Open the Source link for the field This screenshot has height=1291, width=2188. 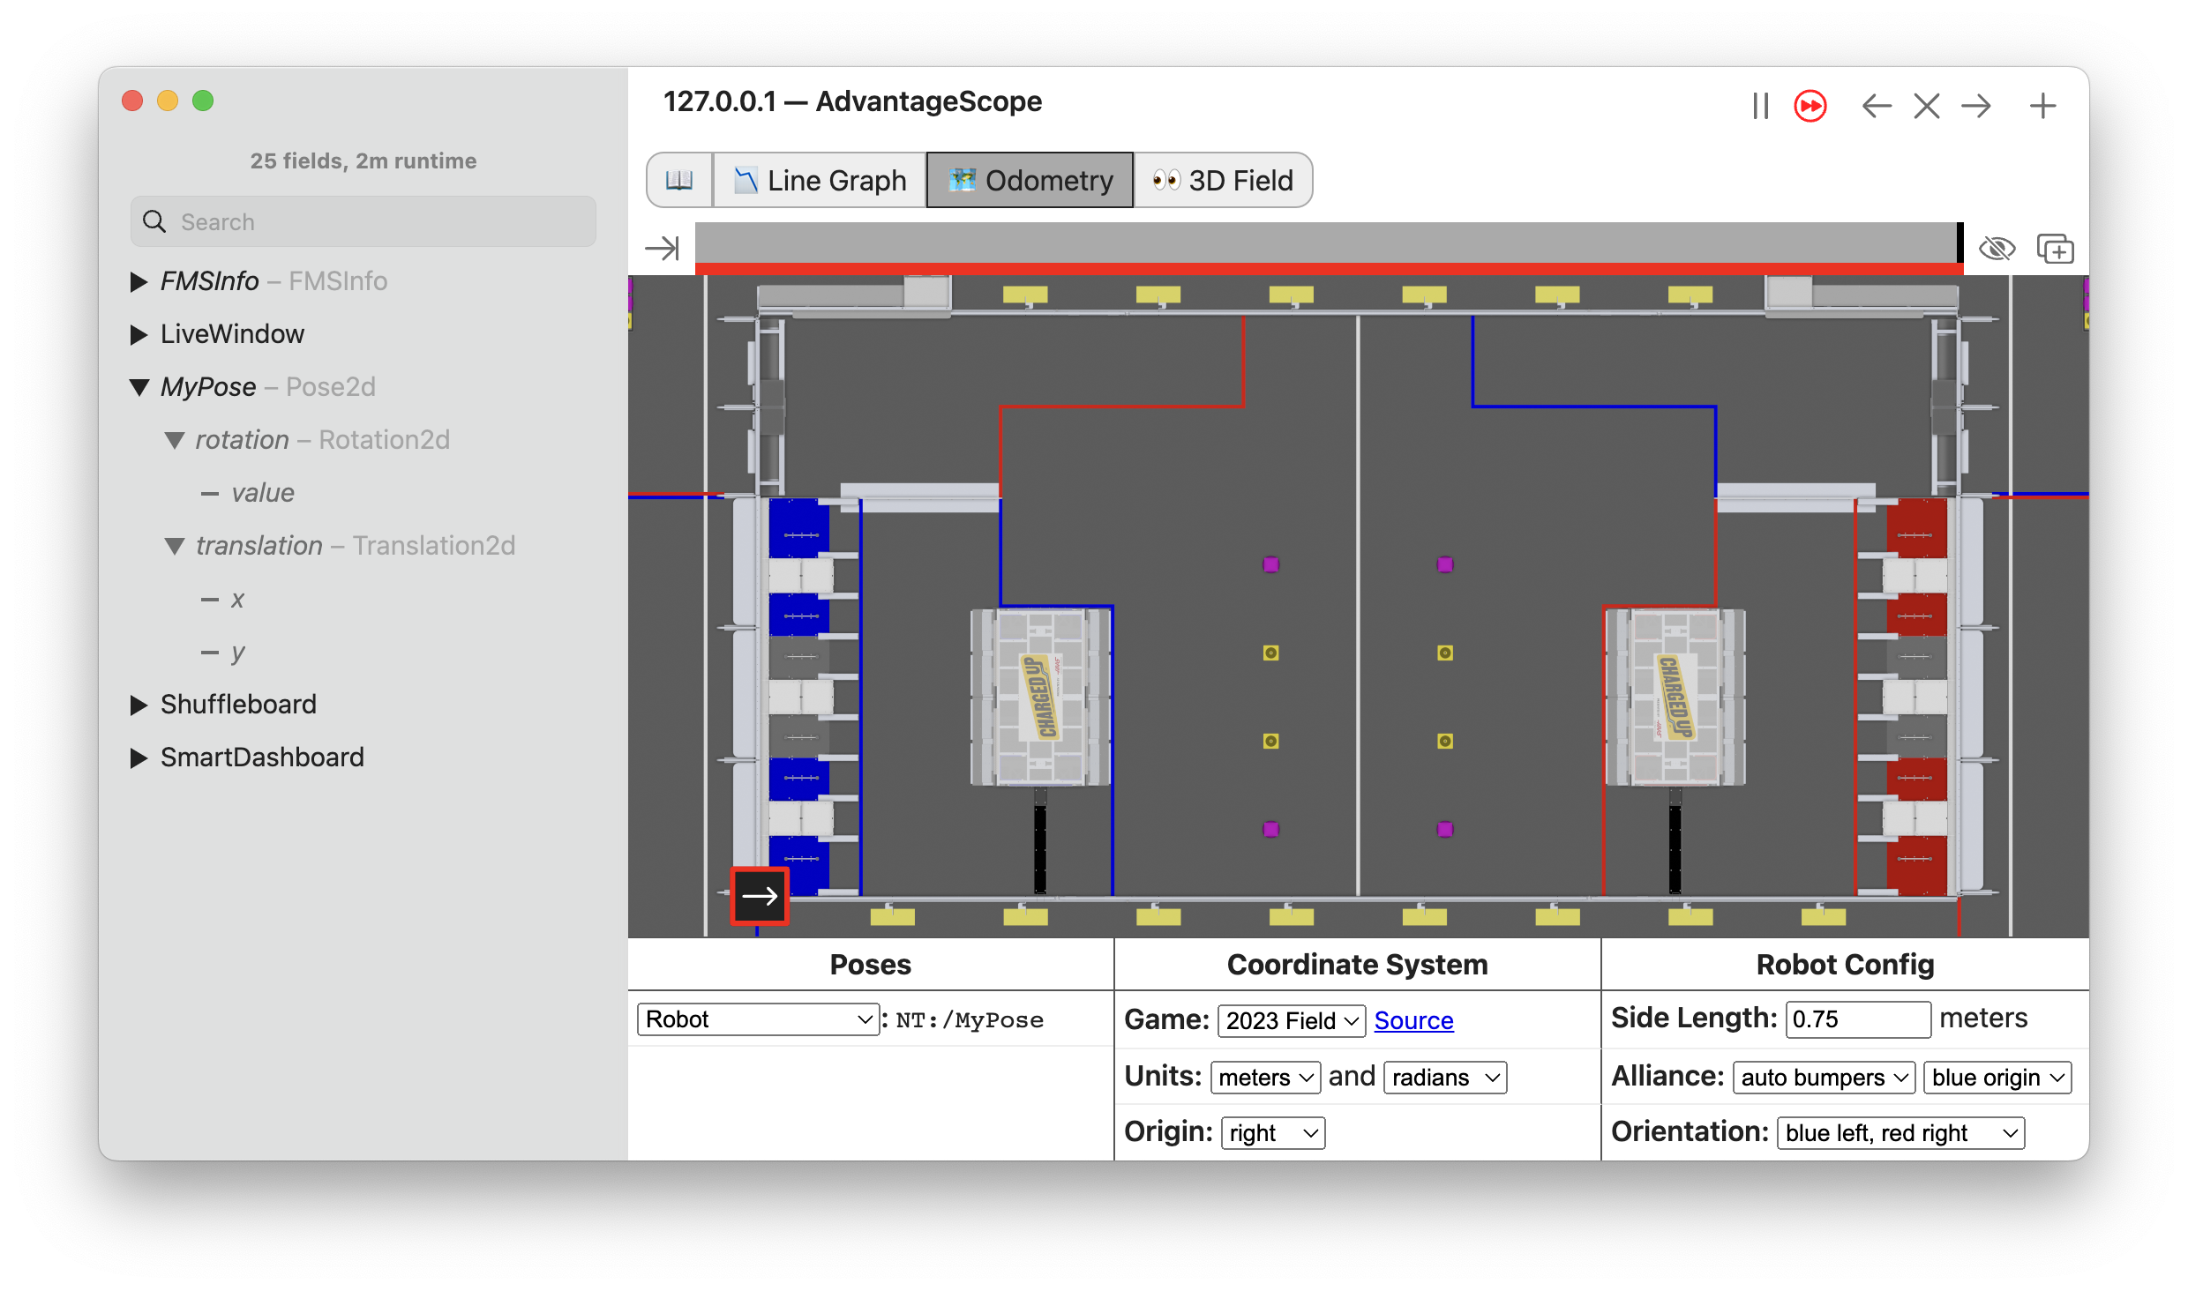(x=1413, y=1020)
